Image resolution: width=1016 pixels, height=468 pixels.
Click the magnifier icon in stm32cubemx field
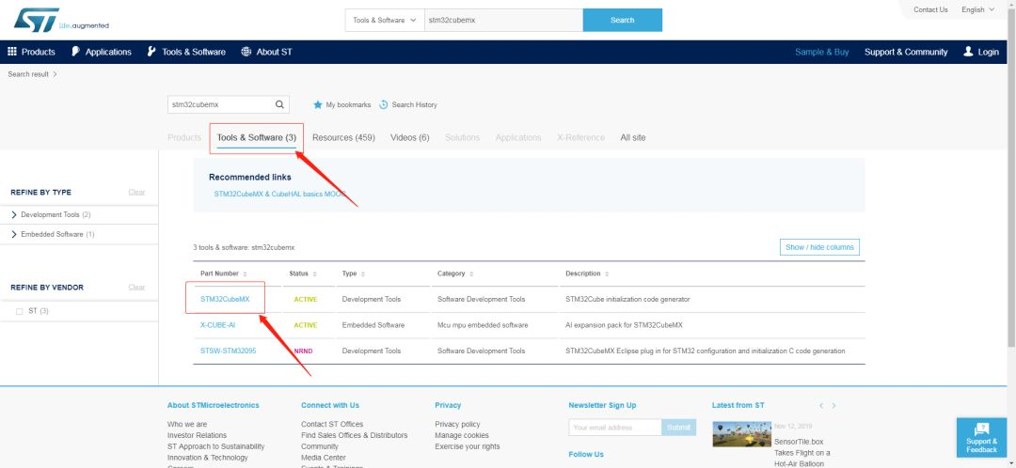pyautogui.click(x=279, y=104)
